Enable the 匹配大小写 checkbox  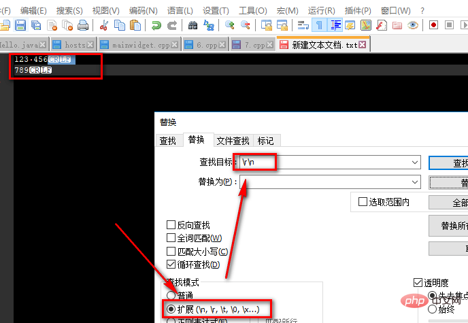[x=171, y=251]
